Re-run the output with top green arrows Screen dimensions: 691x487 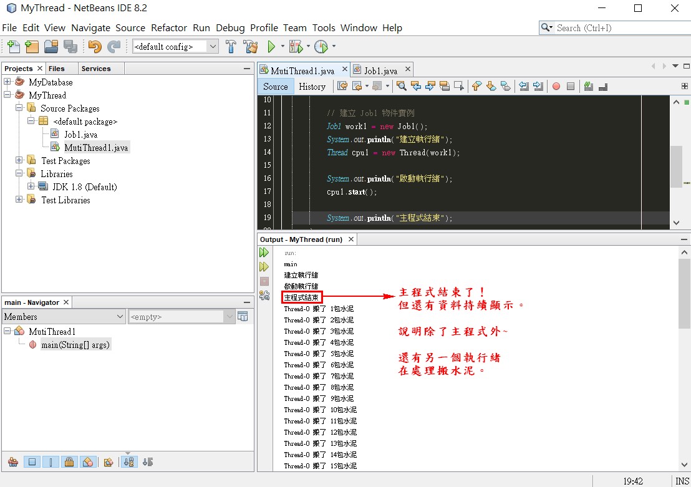(x=264, y=253)
